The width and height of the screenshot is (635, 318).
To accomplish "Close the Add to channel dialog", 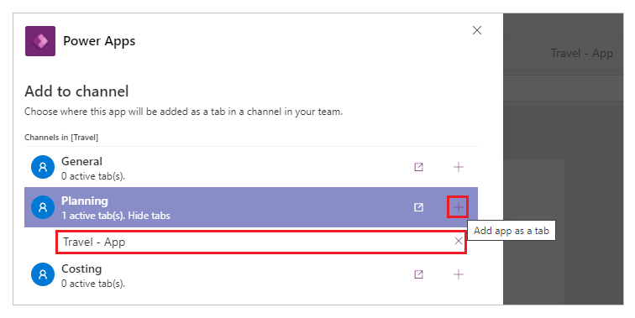I will click(477, 30).
